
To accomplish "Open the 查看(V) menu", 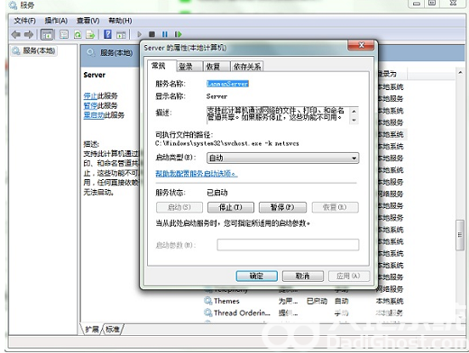I will [87, 21].
